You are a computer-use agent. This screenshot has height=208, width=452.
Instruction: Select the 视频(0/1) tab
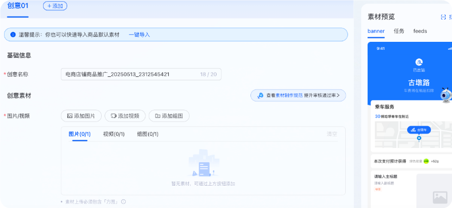(114, 134)
